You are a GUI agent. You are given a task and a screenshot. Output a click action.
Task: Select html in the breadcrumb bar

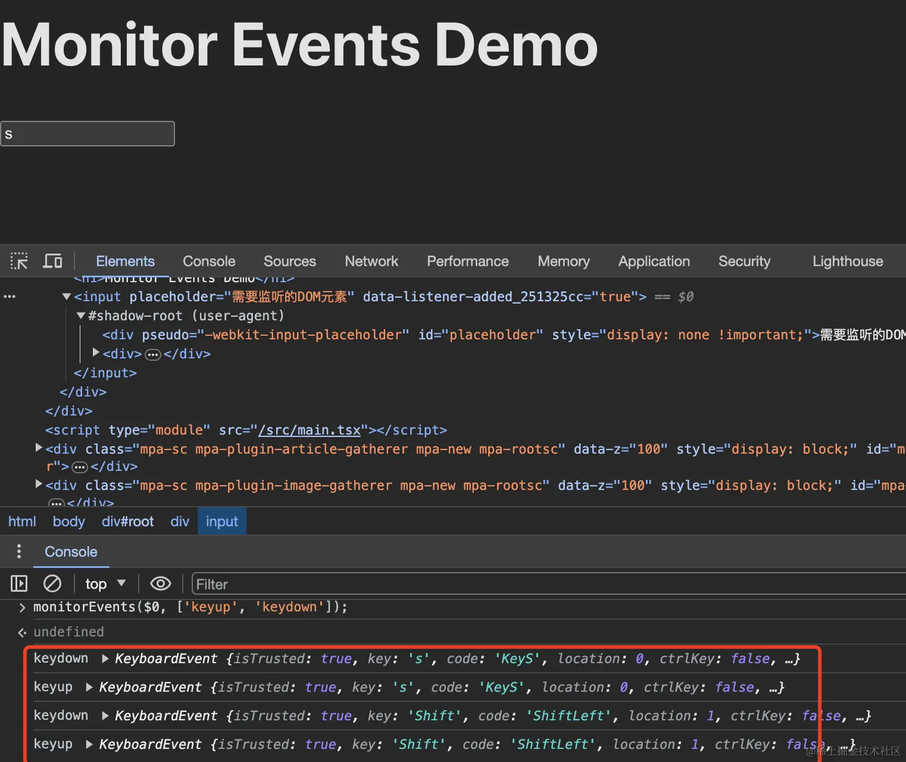click(x=22, y=521)
